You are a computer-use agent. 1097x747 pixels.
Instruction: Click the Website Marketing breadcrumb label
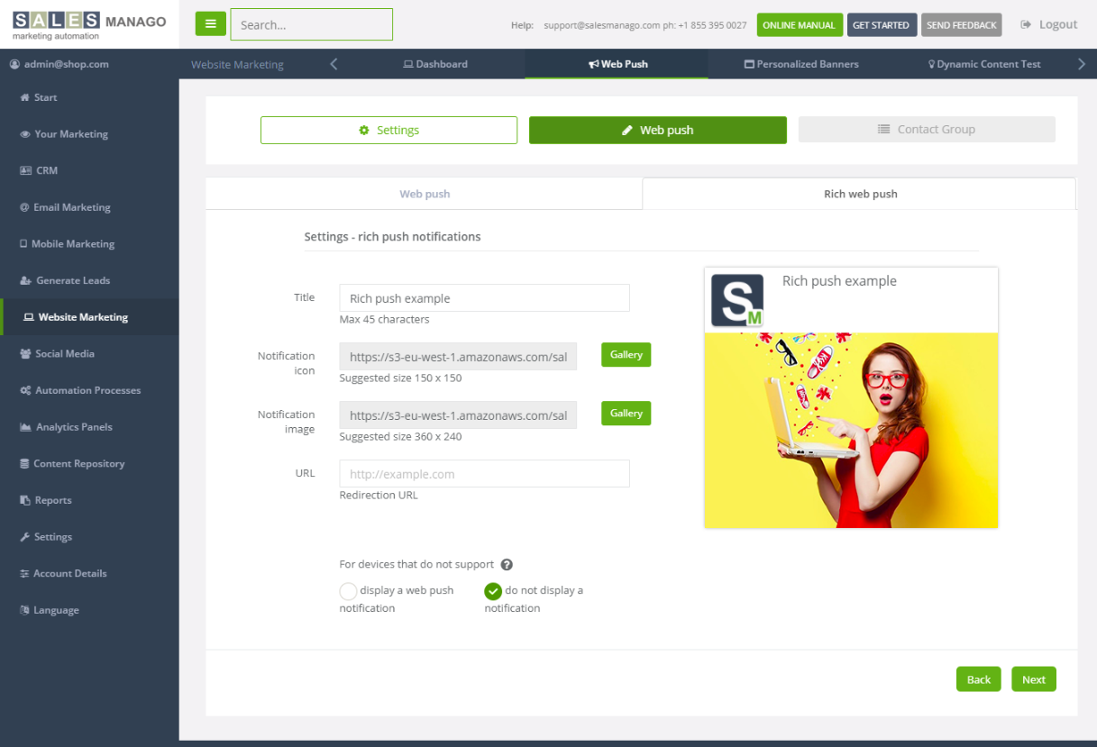(237, 64)
